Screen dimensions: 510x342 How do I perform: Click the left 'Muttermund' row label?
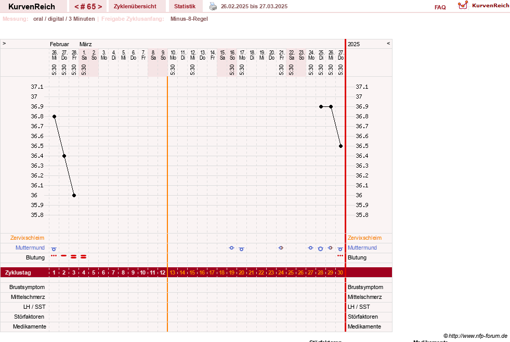click(30, 248)
